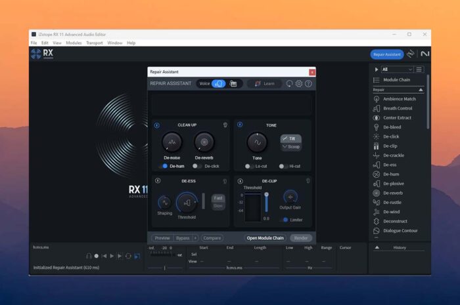Image resolution: width=460 pixels, height=305 pixels.
Task: Click the Compare button
Action: point(212,238)
